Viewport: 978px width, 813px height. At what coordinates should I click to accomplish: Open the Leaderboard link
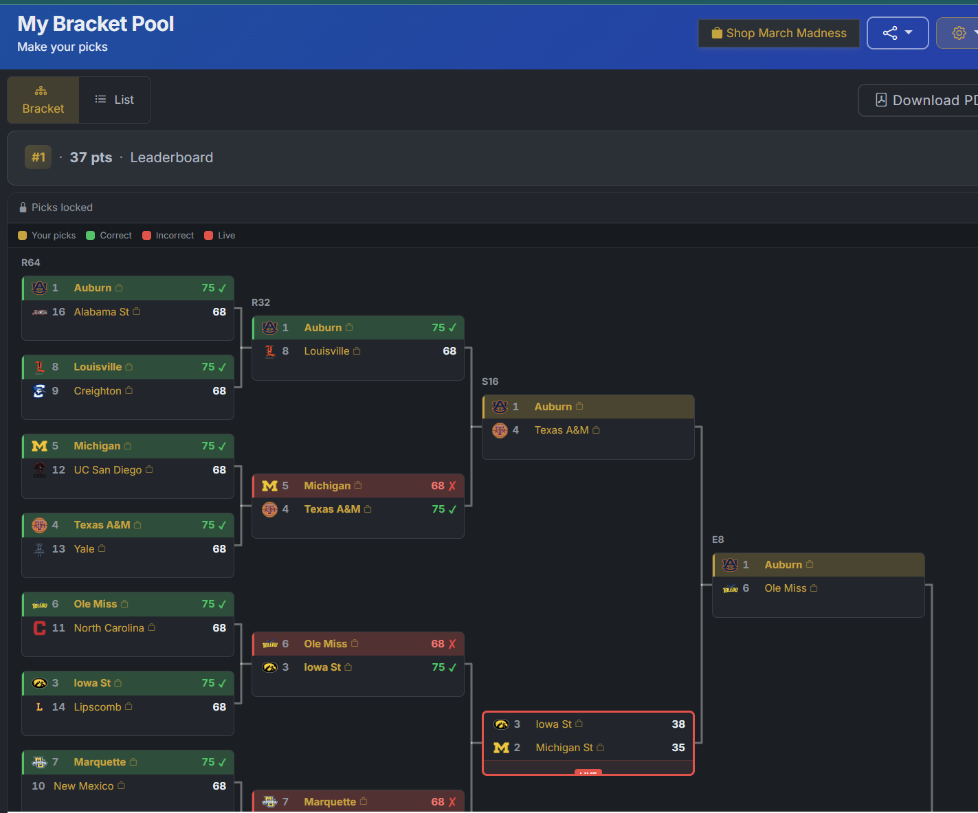click(171, 157)
